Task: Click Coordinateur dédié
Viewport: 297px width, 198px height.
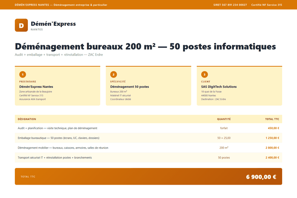Action: (120, 99)
